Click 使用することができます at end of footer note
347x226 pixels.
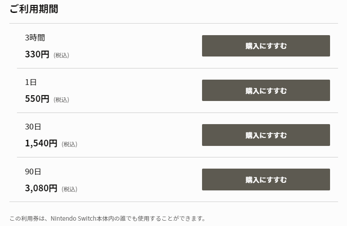174,218
